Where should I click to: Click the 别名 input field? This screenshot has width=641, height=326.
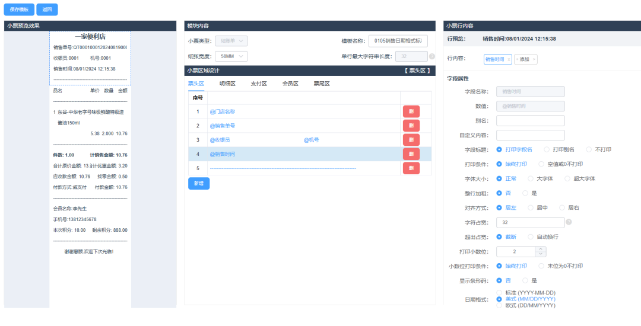pos(530,121)
